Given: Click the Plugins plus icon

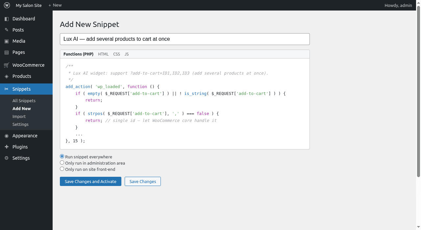Looking at the screenshot, I should (x=7, y=147).
